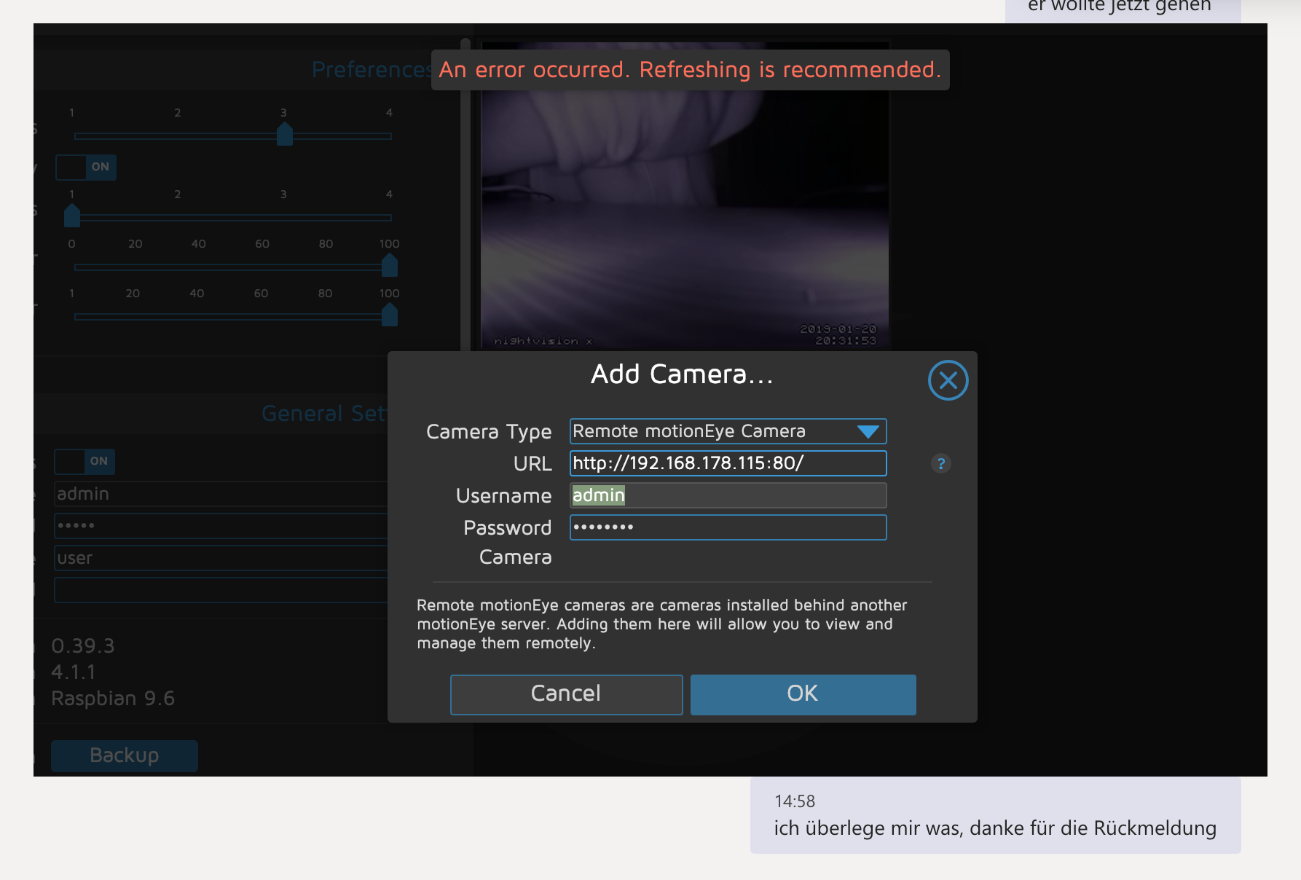Image resolution: width=1301 pixels, height=880 pixels.
Task: Click the nightvision camera preview image
Action: pyautogui.click(x=683, y=219)
